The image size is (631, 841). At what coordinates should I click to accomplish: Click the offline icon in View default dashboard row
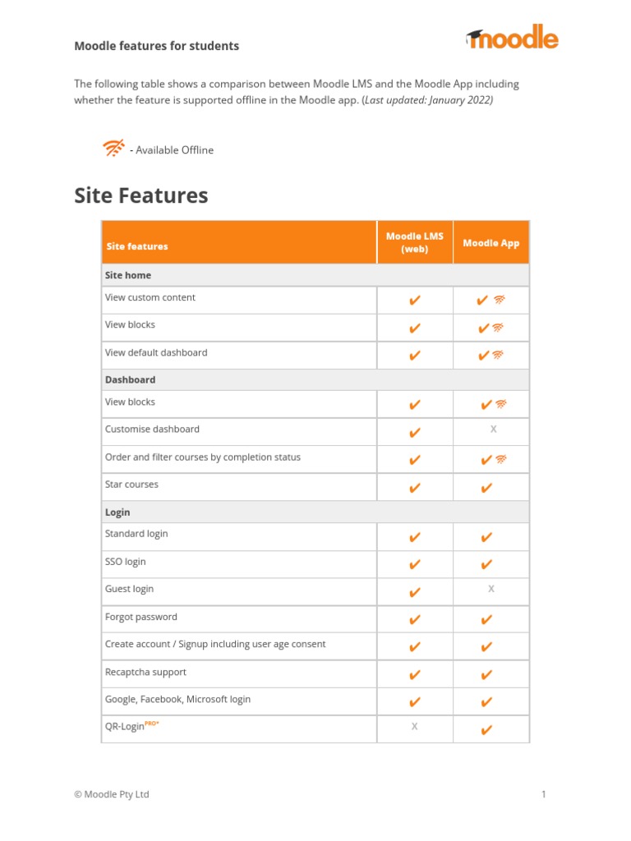click(498, 356)
